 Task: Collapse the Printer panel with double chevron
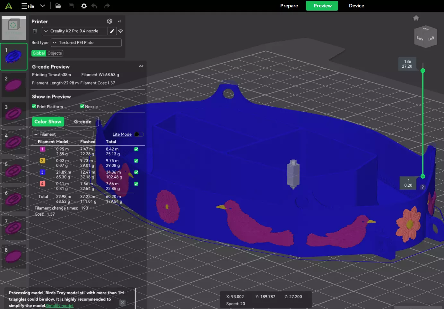click(119, 21)
